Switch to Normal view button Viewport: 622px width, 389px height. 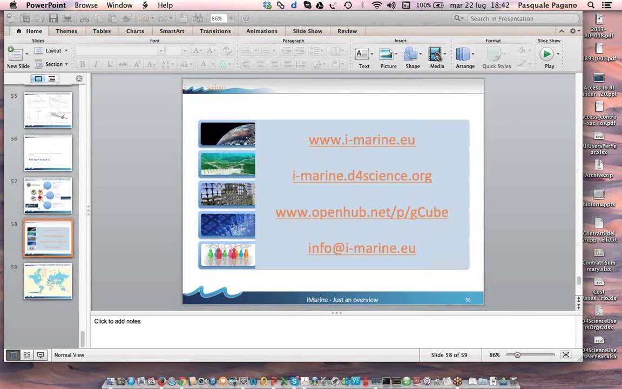13,355
